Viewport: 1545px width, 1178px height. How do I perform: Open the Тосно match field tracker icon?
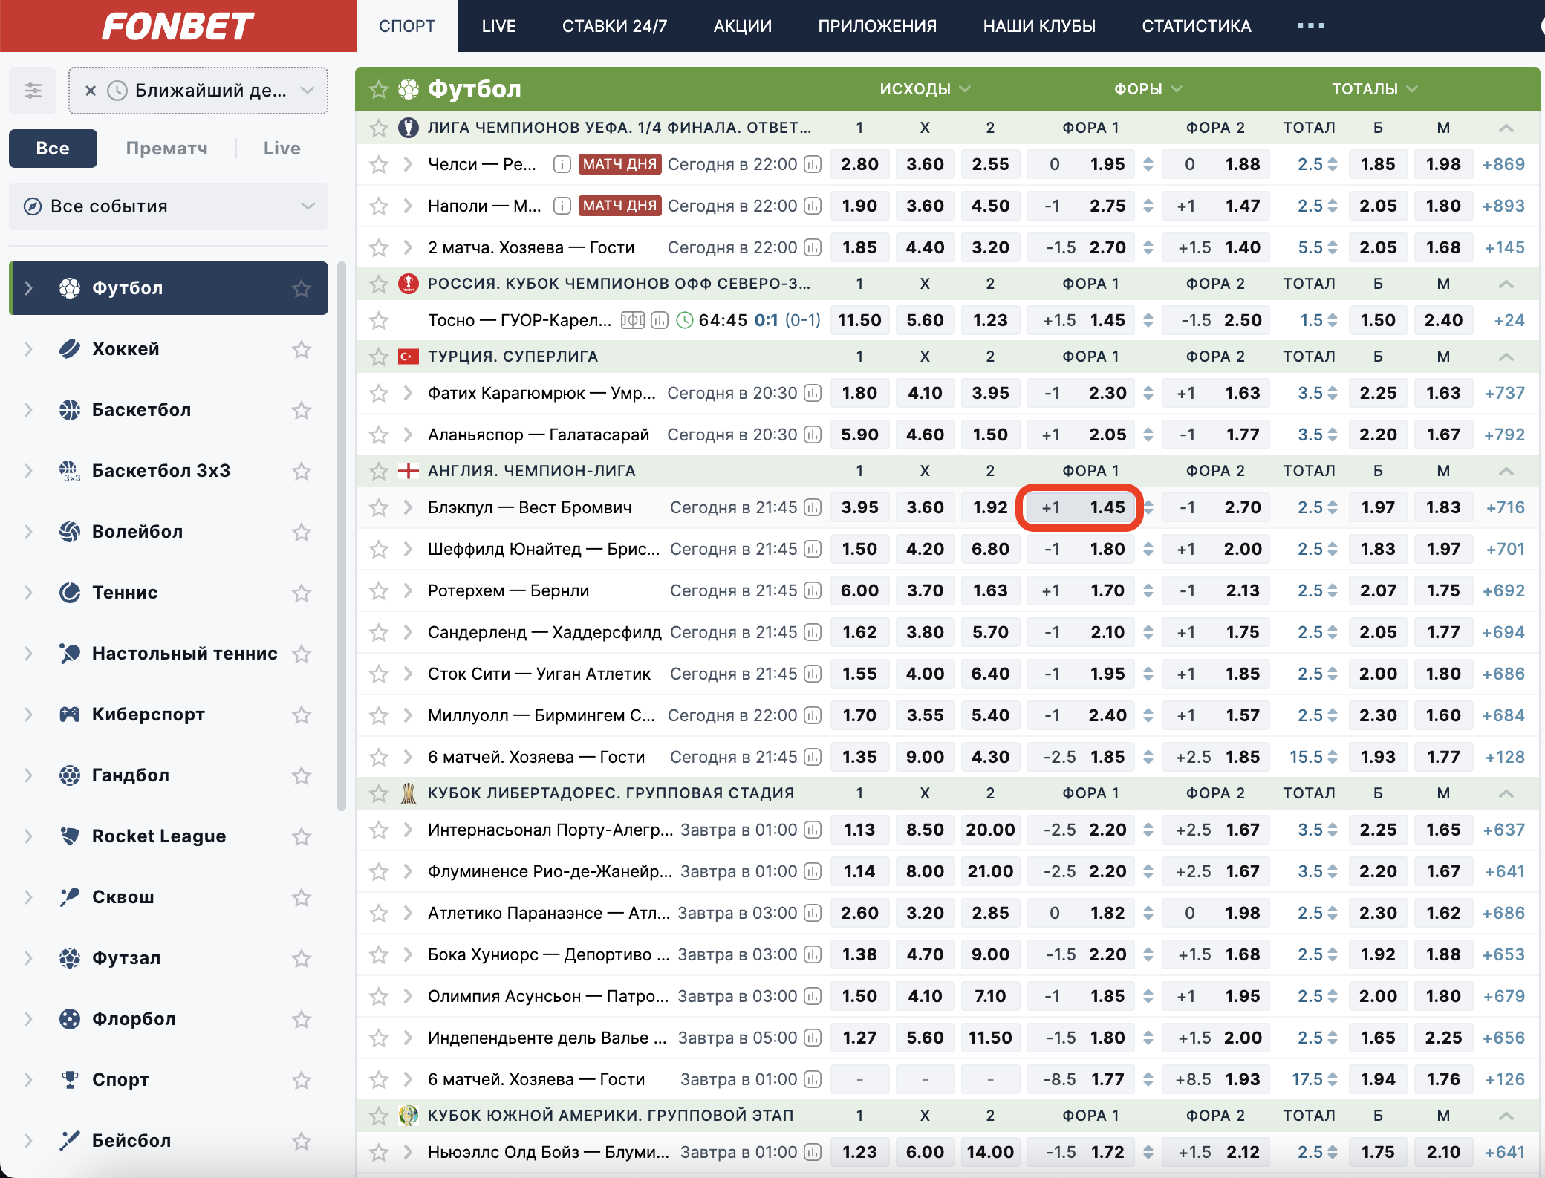[x=632, y=320]
